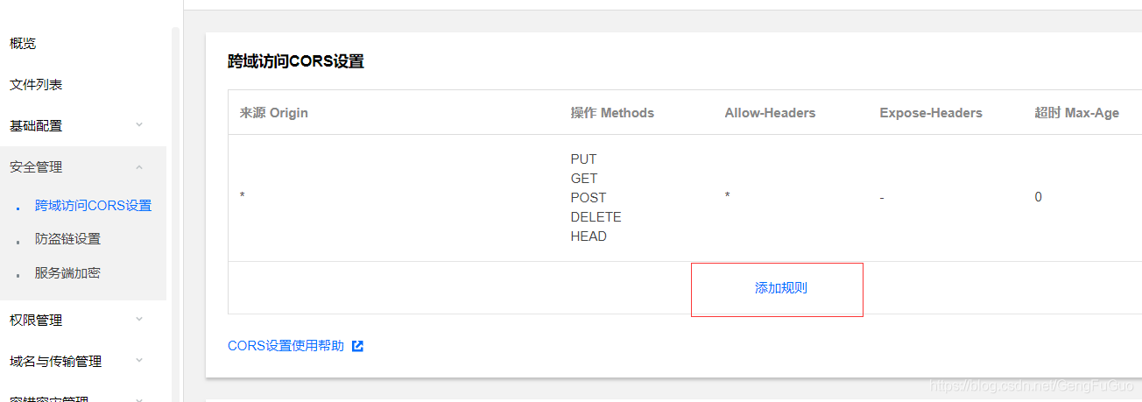Select 防盗链设置 in the sidebar

click(x=67, y=238)
